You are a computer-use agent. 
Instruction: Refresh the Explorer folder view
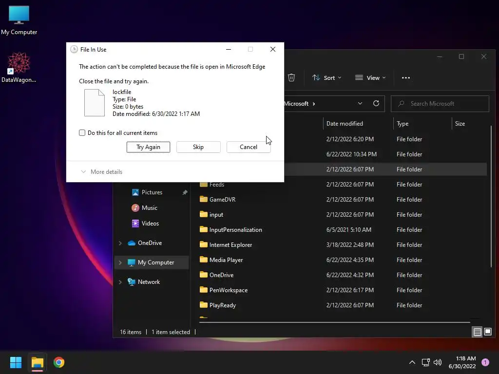click(376, 104)
